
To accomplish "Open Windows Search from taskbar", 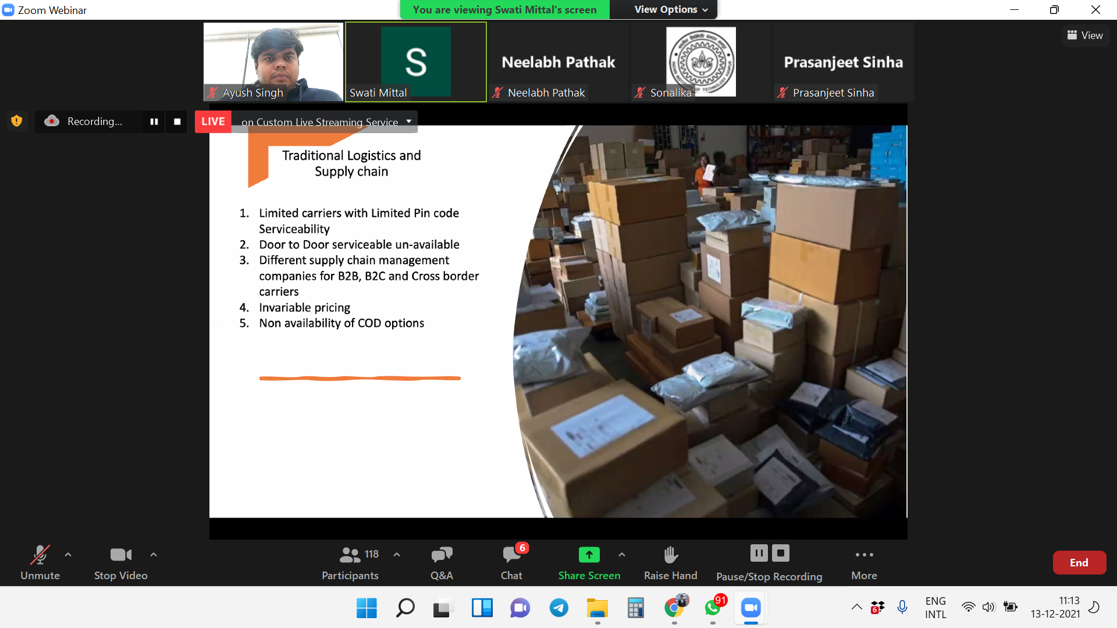I will point(405,608).
